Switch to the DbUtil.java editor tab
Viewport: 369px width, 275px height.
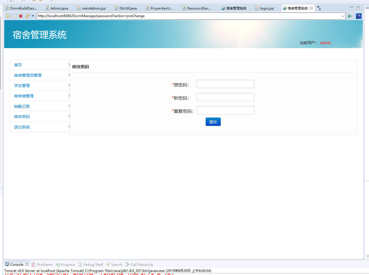pyautogui.click(x=128, y=8)
